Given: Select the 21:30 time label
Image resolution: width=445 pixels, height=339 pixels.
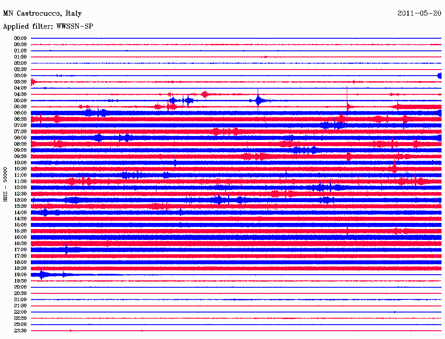Looking at the screenshot, I should (x=20, y=306).
